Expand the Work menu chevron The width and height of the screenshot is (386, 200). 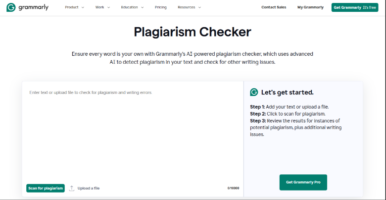point(108,7)
